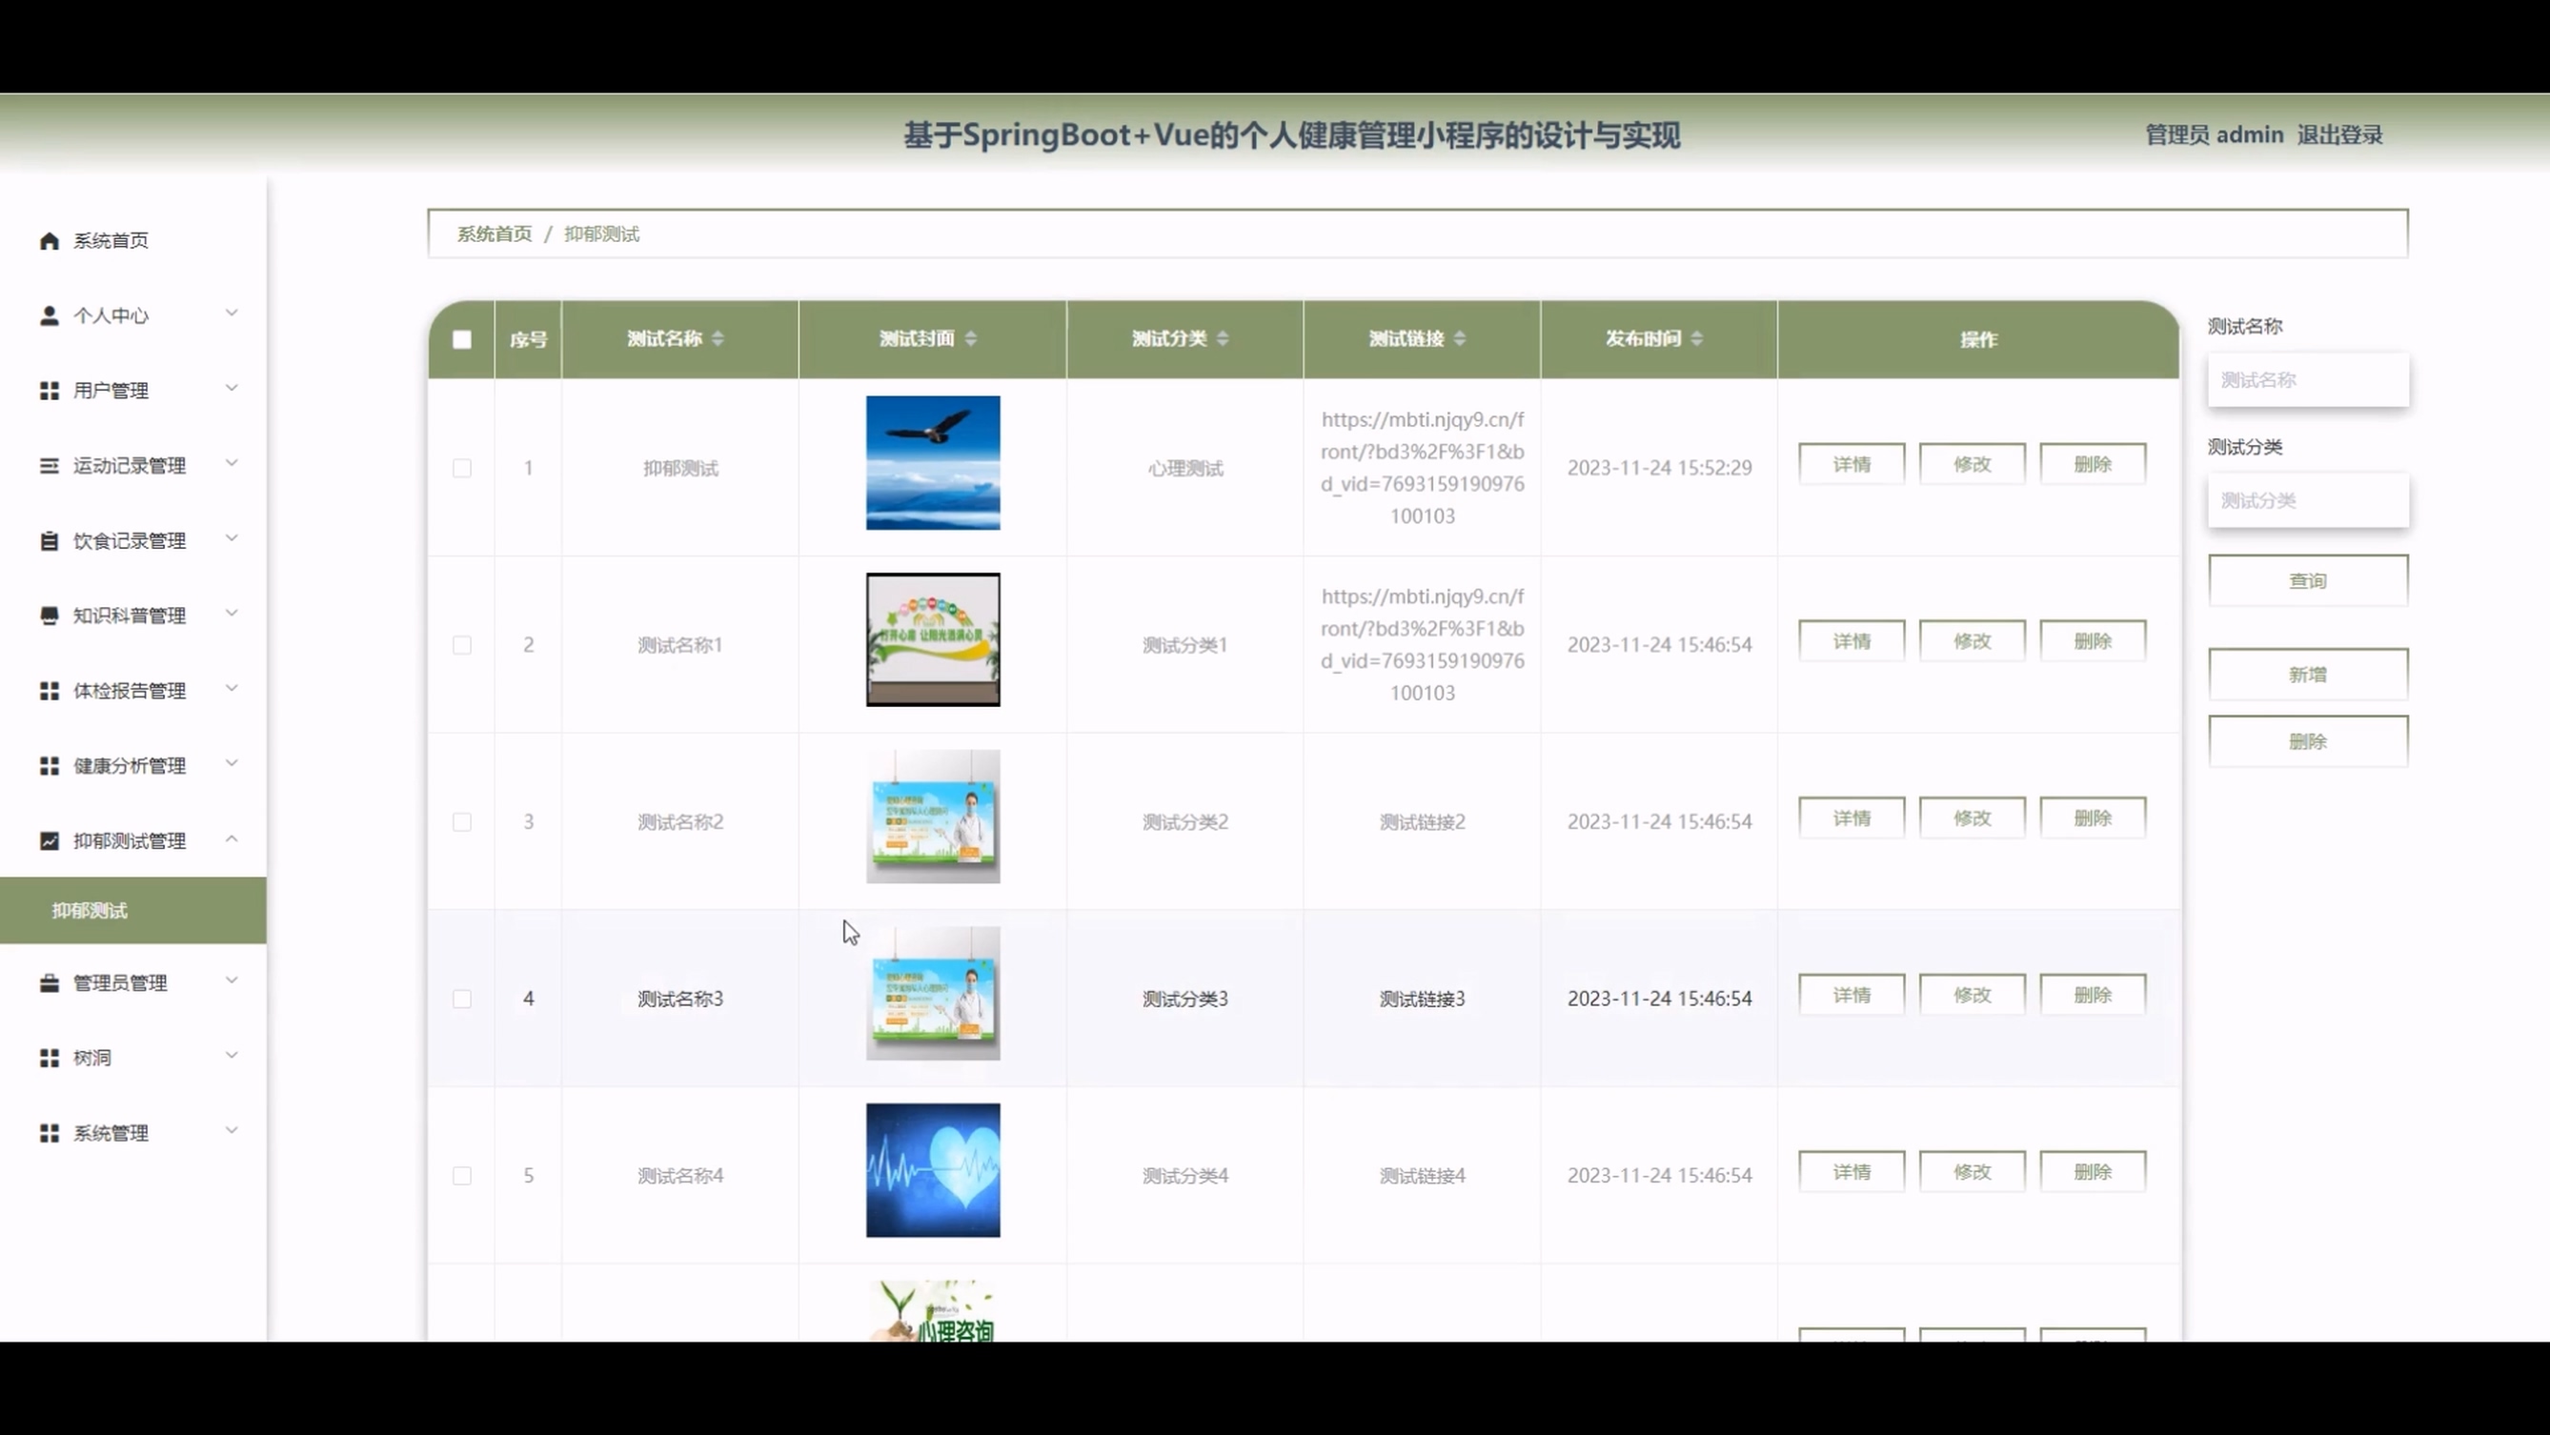The height and width of the screenshot is (1435, 2550).
Task: Click the home icon beside 系统首页
Action: 49,240
